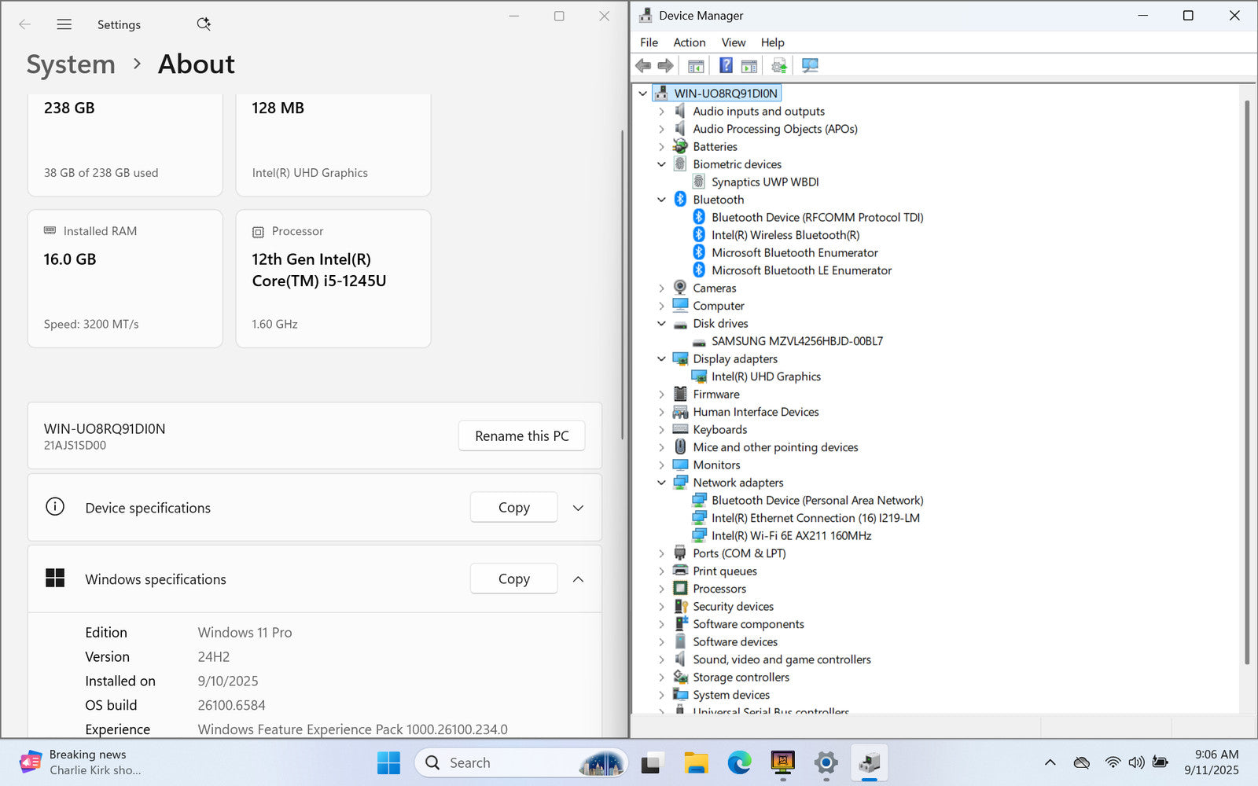
Task: Copy the Device specifications
Action: click(513, 508)
